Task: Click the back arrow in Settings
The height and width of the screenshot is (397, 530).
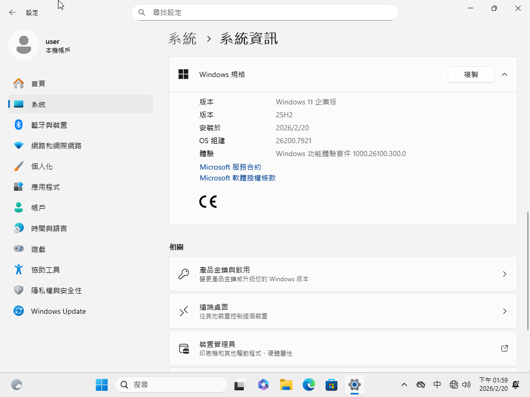Action: pos(12,12)
